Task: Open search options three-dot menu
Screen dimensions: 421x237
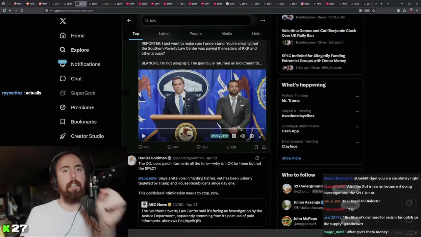Action: [263, 20]
